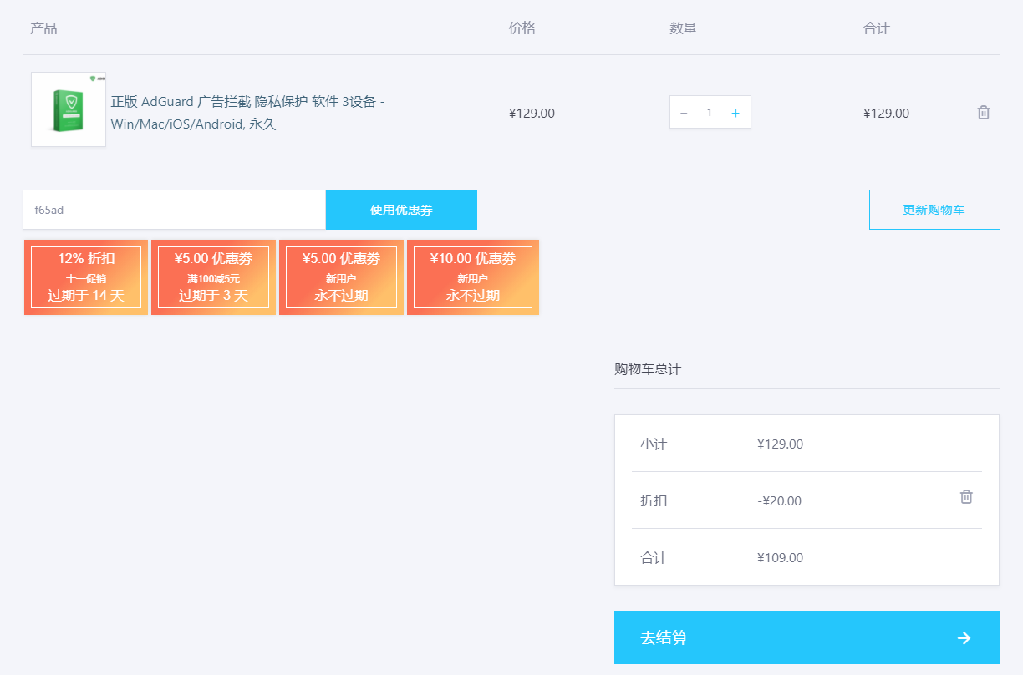The height and width of the screenshot is (675, 1023).
Task: Click the 更新购物车 button
Action: [x=934, y=210]
